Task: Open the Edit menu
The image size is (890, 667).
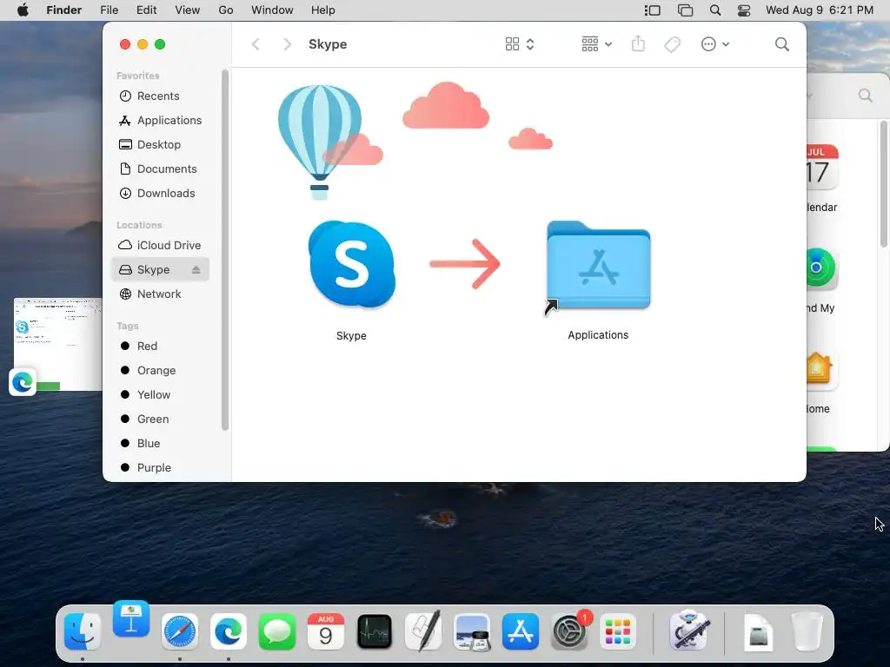Action: click(146, 10)
